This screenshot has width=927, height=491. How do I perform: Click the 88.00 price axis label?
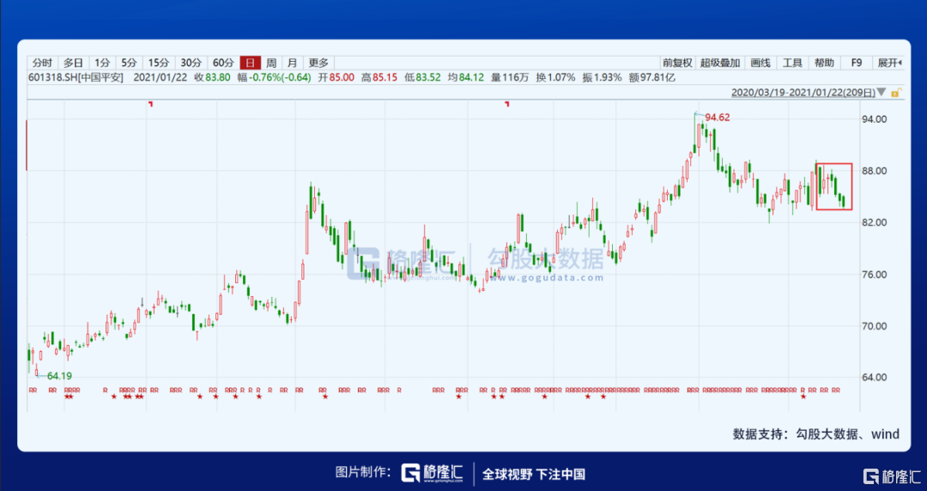(x=874, y=171)
